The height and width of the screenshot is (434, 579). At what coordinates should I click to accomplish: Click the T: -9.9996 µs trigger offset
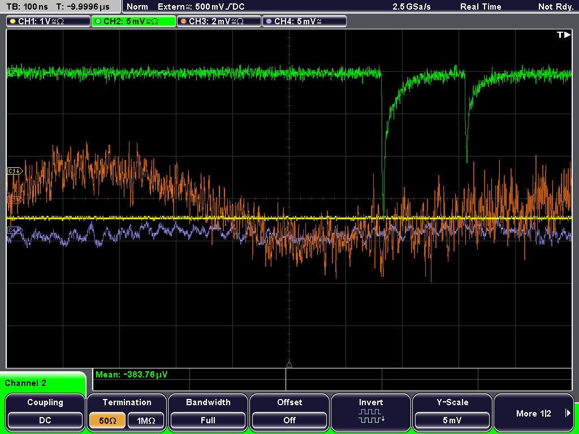(x=83, y=7)
